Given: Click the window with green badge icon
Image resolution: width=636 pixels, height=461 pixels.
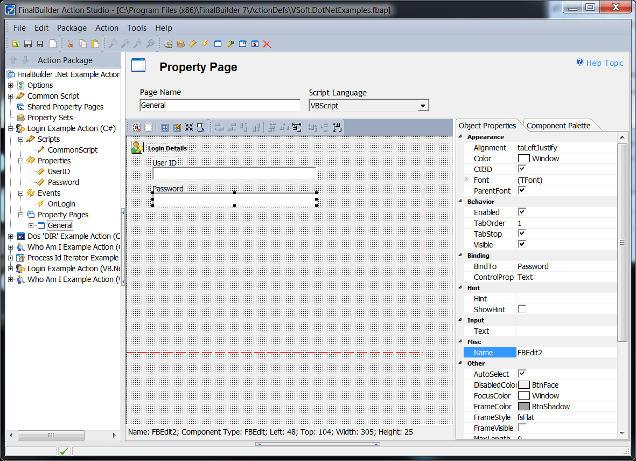Looking at the screenshot, I should point(242,44).
